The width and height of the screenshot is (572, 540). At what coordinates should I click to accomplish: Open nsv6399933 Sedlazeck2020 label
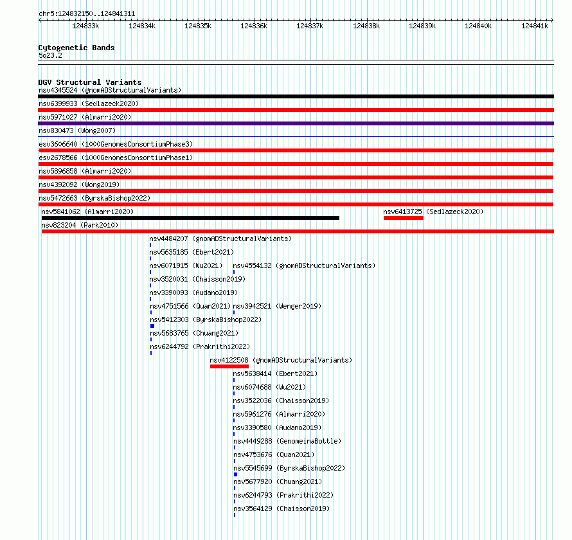pos(89,104)
